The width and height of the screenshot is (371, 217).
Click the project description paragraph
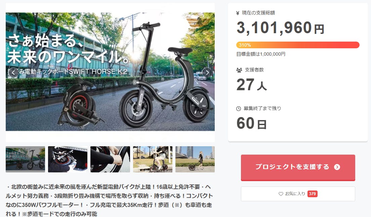109,200
